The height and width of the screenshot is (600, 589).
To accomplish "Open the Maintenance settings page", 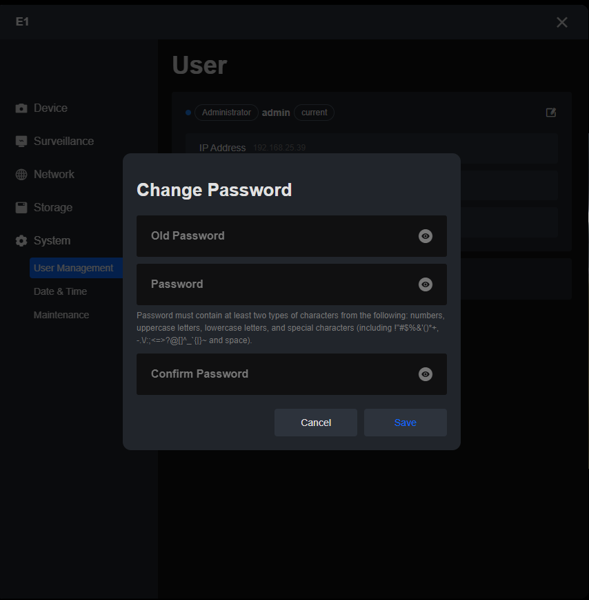I will [x=61, y=315].
